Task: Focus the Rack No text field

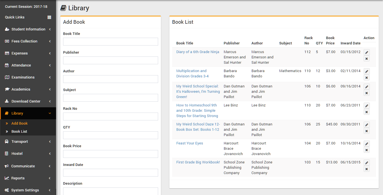Action: tap(110, 116)
